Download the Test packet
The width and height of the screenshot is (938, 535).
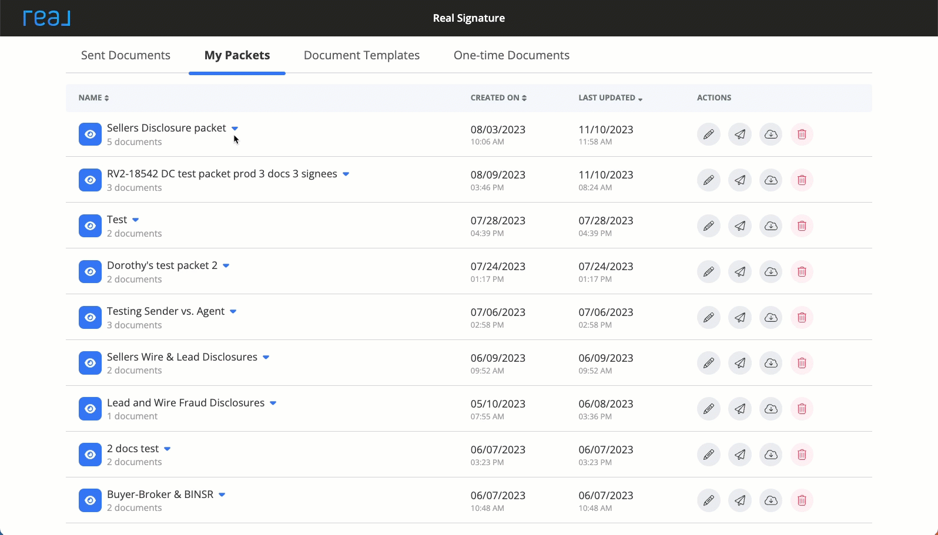point(771,226)
